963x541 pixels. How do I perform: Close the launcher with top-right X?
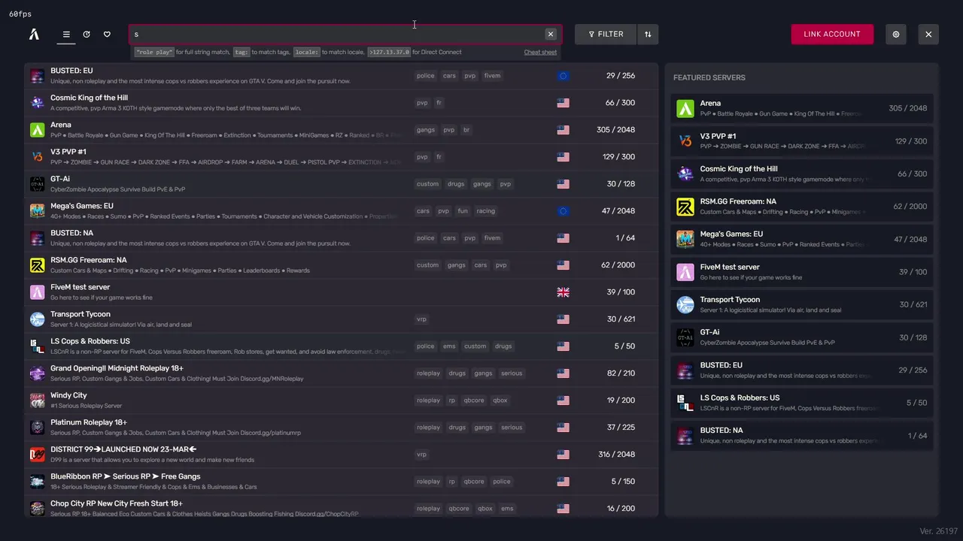tap(928, 34)
